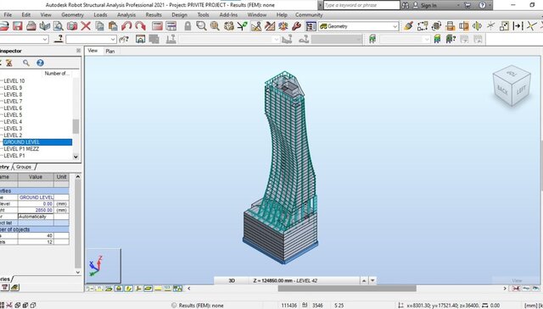543x309 pixels.
Task: Click the arrow-to-bar icon in the right toolbar
Action: click(x=518, y=26)
